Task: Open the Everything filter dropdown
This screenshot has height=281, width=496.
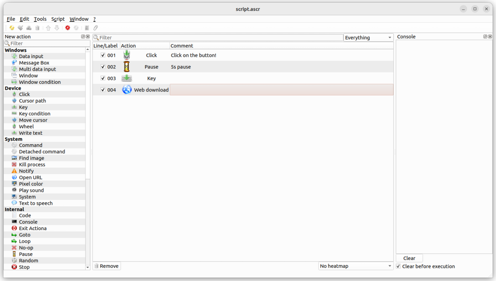Action: (x=368, y=38)
